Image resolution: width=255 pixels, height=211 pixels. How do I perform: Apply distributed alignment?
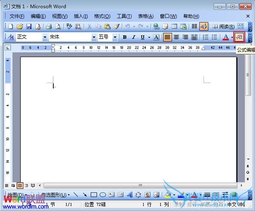pos(194,37)
